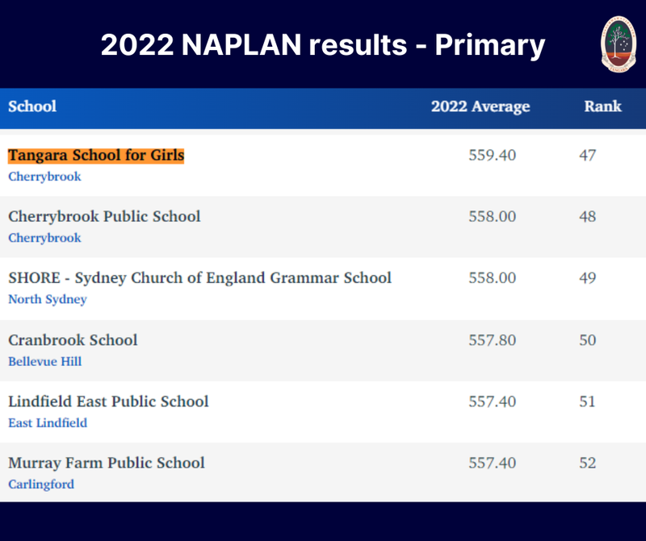Viewport: 646px width, 541px height.
Task: Click Cherrybrook suburb link under Tangara
Action: (x=44, y=176)
